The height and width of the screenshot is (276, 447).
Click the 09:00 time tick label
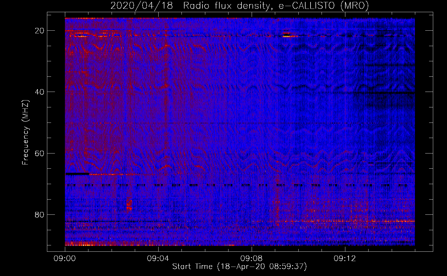tap(65, 259)
